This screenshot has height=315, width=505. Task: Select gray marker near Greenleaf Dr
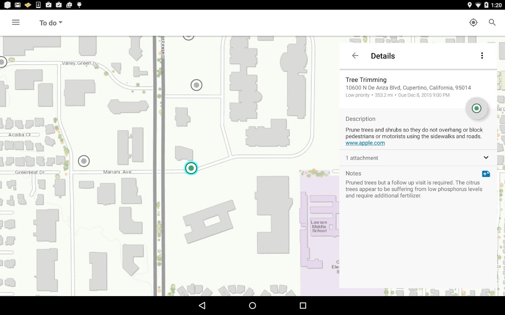[84, 161]
